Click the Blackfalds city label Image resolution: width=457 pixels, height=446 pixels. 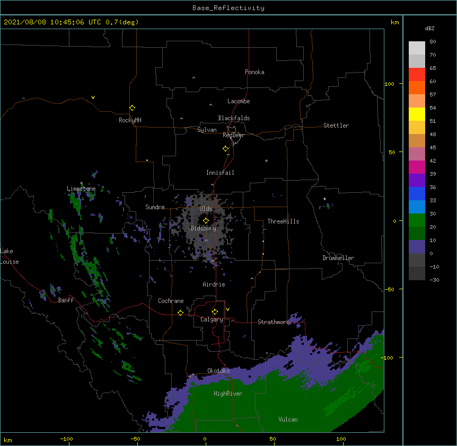coord(234,118)
